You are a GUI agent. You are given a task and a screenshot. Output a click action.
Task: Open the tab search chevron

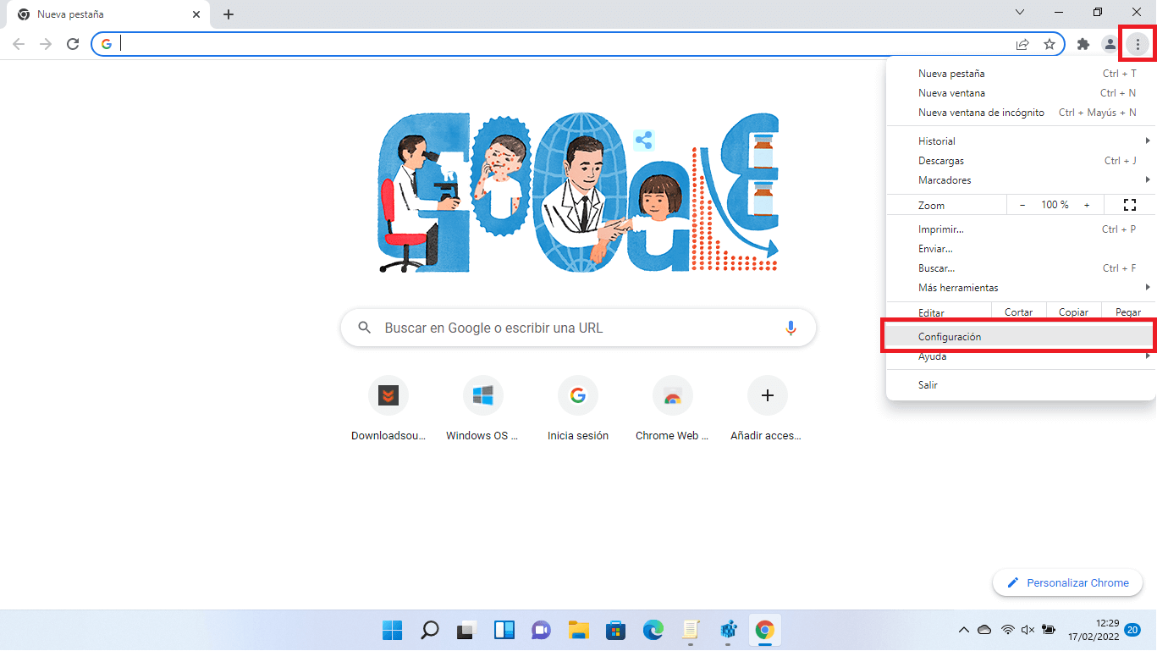tap(1020, 12)
